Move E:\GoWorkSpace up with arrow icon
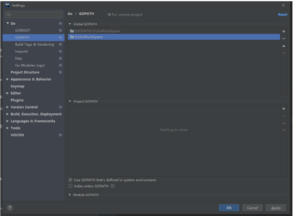Image resolution: width=293 pixels, height=216 pixels. [x=284, y=46]
